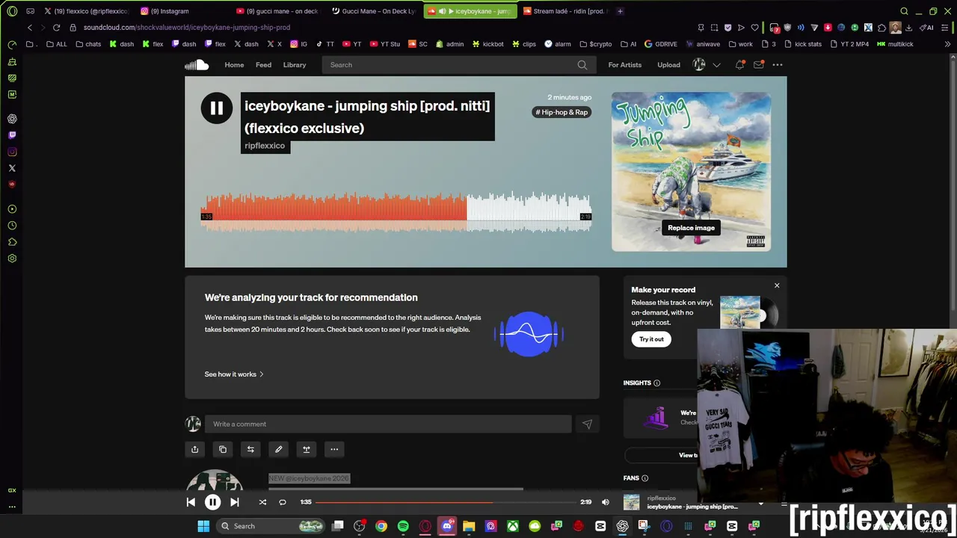Toggle repeat in the bottom player bar
The width and height of the screenshot is (957, 538).
[x=283, y=502]
